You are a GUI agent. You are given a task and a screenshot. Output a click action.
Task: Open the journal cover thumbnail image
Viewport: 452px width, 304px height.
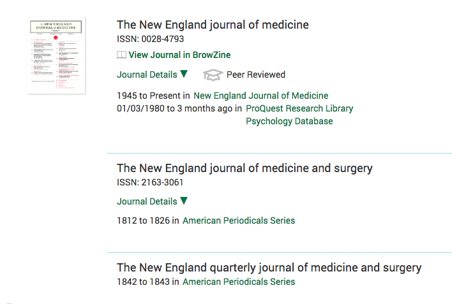(x=56, y=55)
